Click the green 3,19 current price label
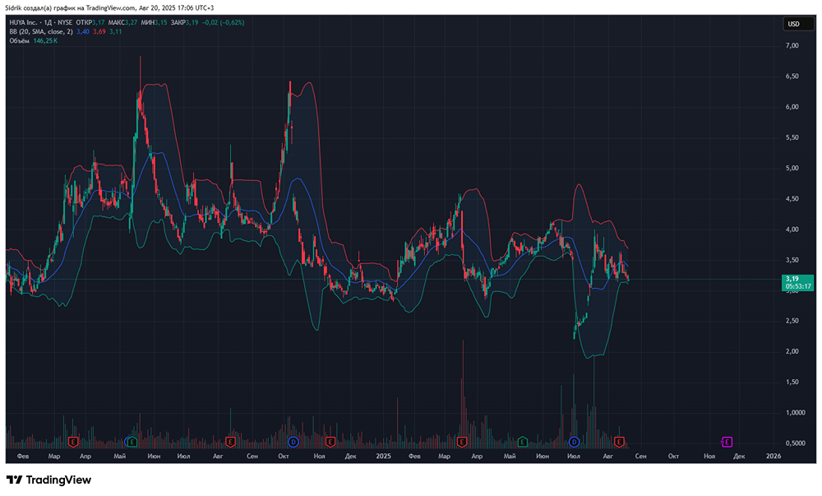822x496 pixels. 797,283
